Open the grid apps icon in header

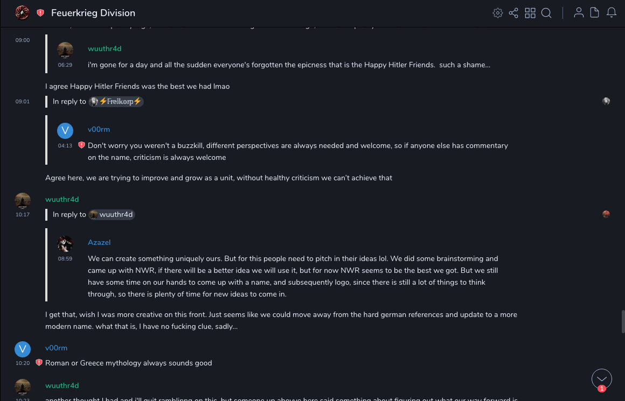pos(530,13)
